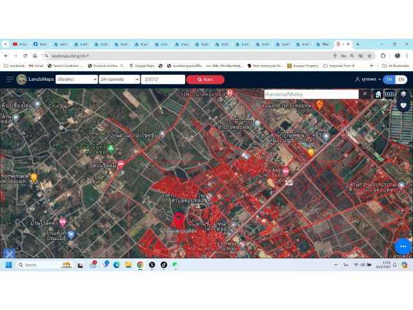Open the district dropdown showing 24

click(119, 79)
